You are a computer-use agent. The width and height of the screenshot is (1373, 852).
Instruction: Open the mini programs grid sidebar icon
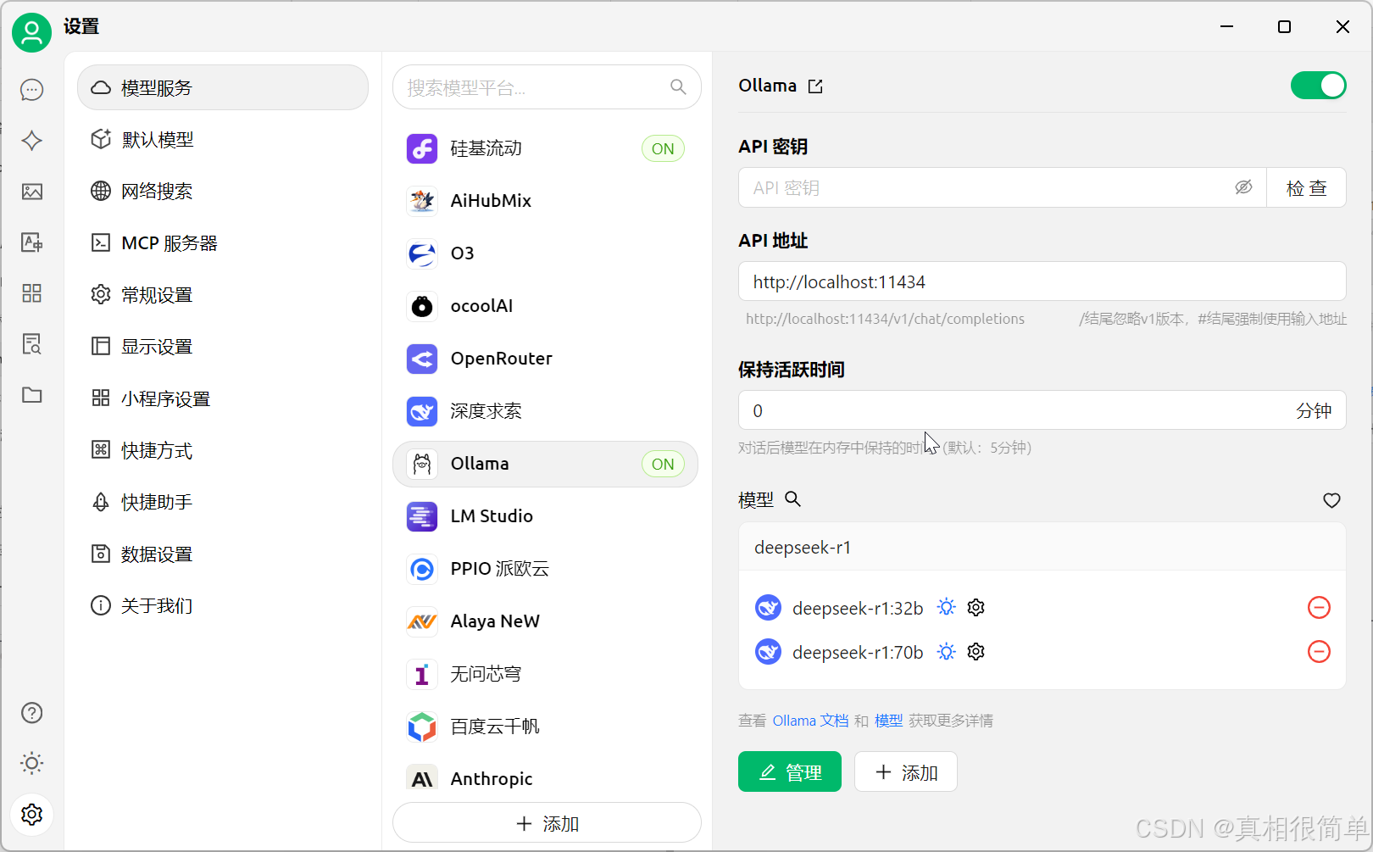click(32, 293)
